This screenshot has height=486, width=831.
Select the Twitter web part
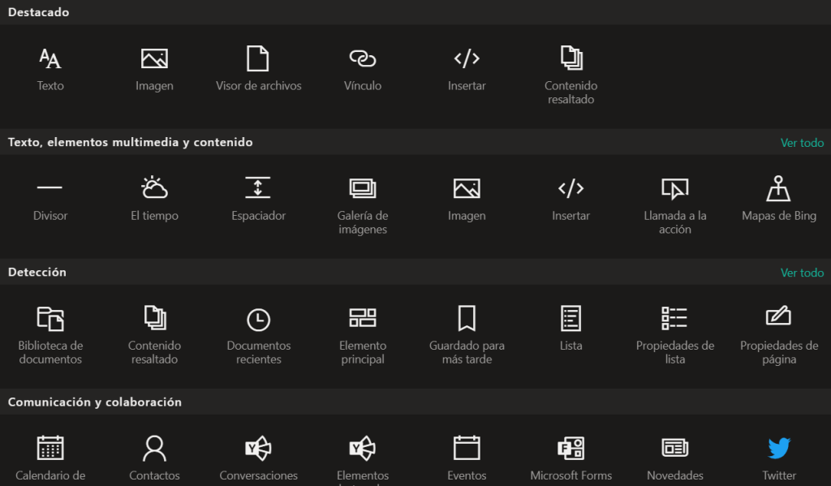779,449
